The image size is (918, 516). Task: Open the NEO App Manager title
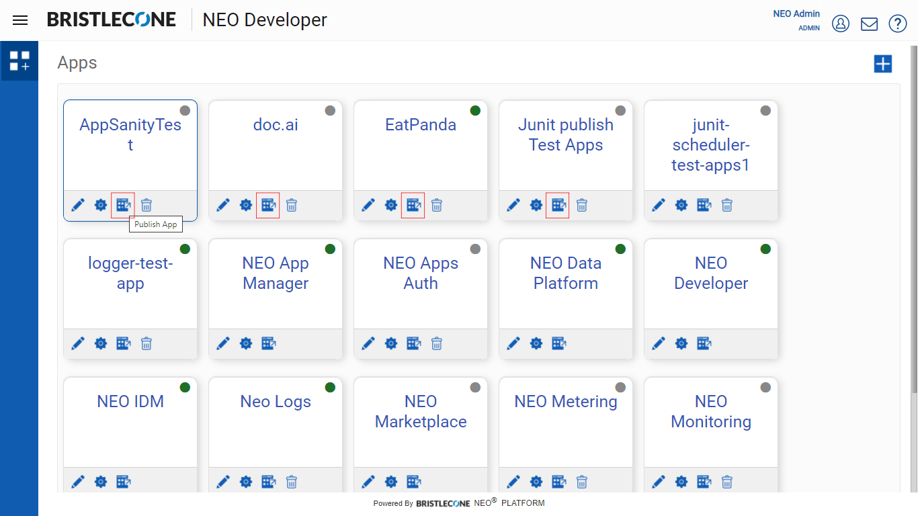pyautogui.click(x=276, y=273)
